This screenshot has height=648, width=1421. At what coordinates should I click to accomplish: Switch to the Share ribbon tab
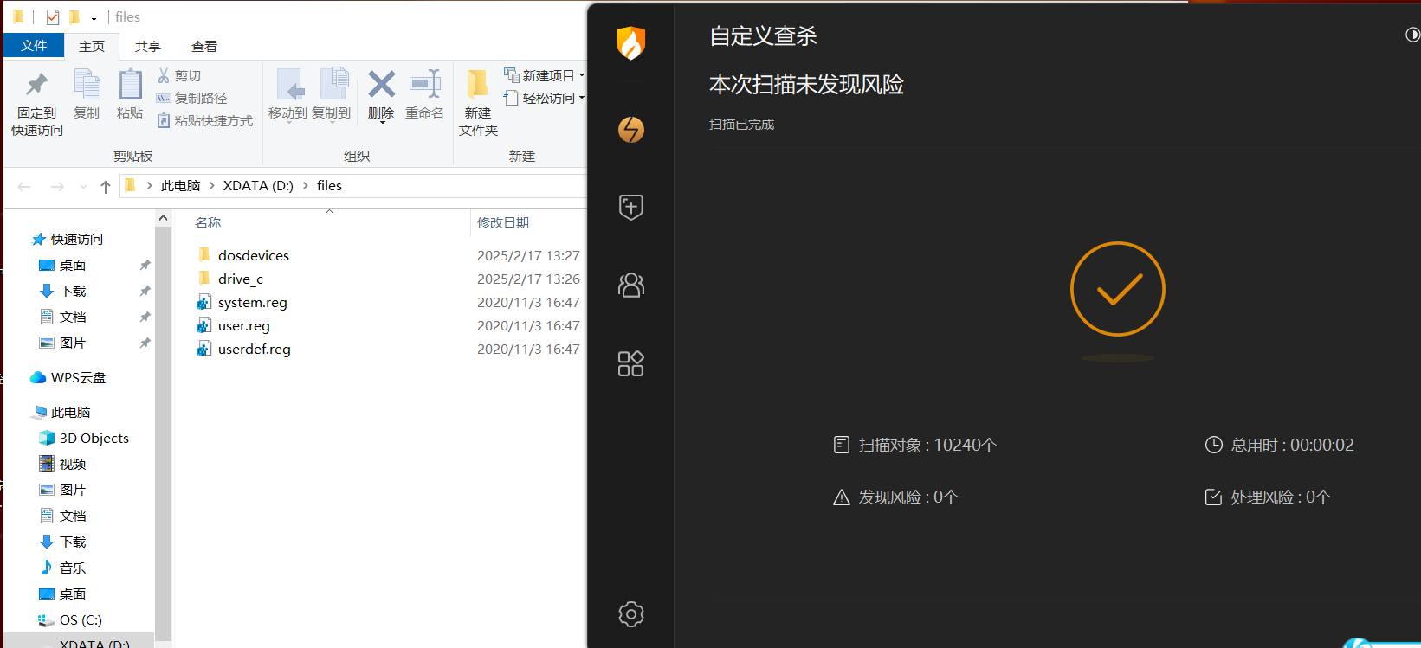pyautogui.click(x=148, y=46)
